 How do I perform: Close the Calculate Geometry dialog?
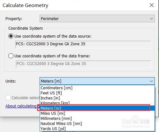[x=152, y=5]
